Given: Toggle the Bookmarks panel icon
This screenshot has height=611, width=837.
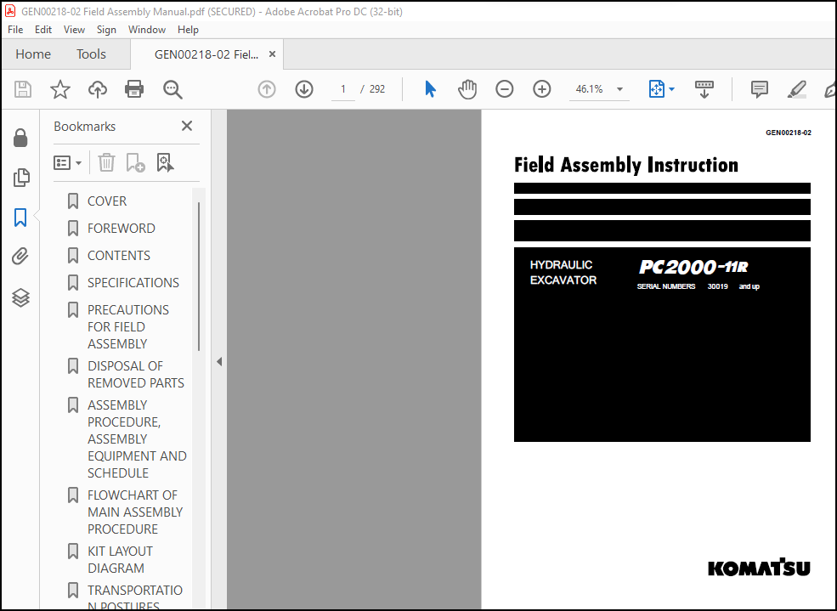Looking at the screenshot, I should click(x=20, y=218).
